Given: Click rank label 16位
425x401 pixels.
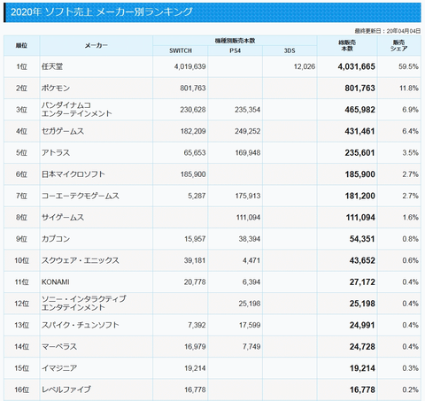Looking at the screenshot, I should (21, 389).
